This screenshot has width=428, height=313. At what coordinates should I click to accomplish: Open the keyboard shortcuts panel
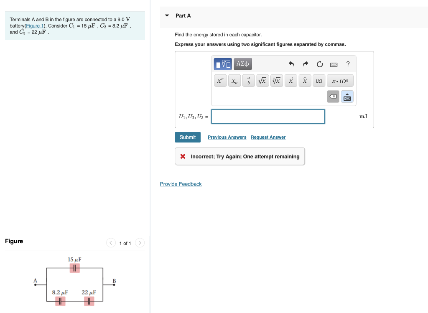point(334,64)
